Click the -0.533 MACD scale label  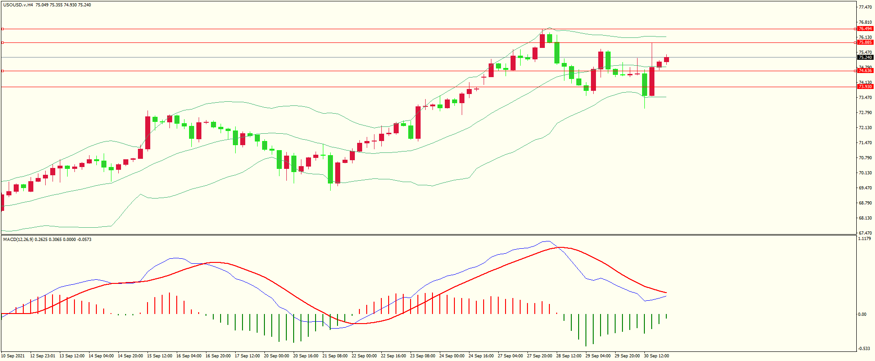click(x=864, y=349)
